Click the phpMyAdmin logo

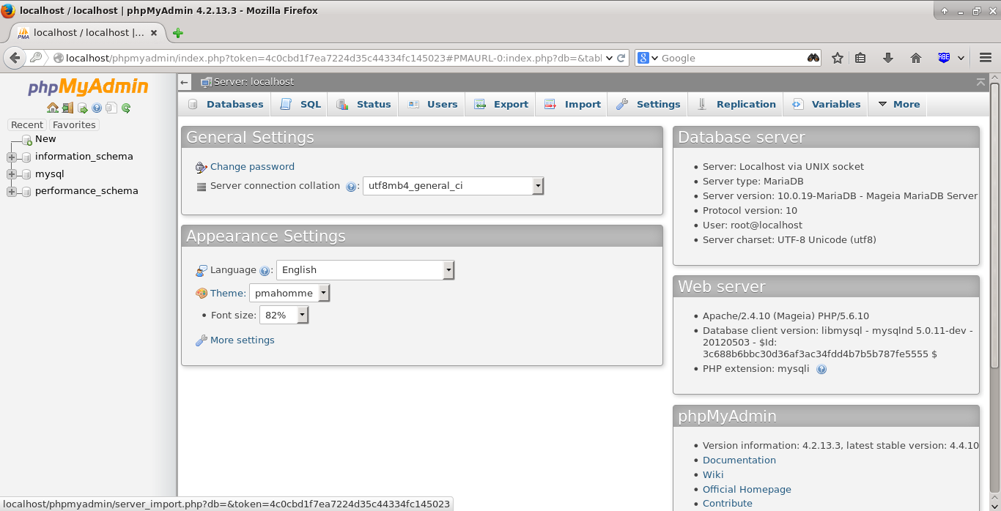(x=88, y=87)
